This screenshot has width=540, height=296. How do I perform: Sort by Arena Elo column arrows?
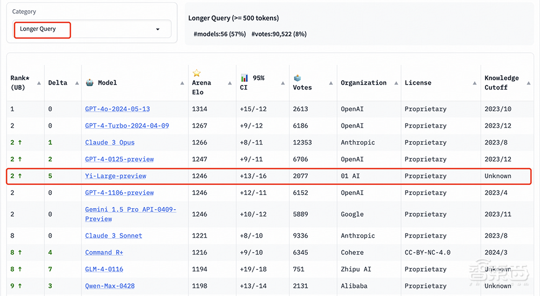[x=230, y=83]
